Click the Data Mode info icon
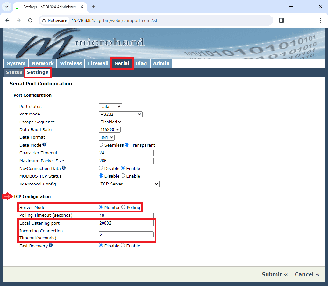Viewport: 328px width, 286px height. (44, 145)
